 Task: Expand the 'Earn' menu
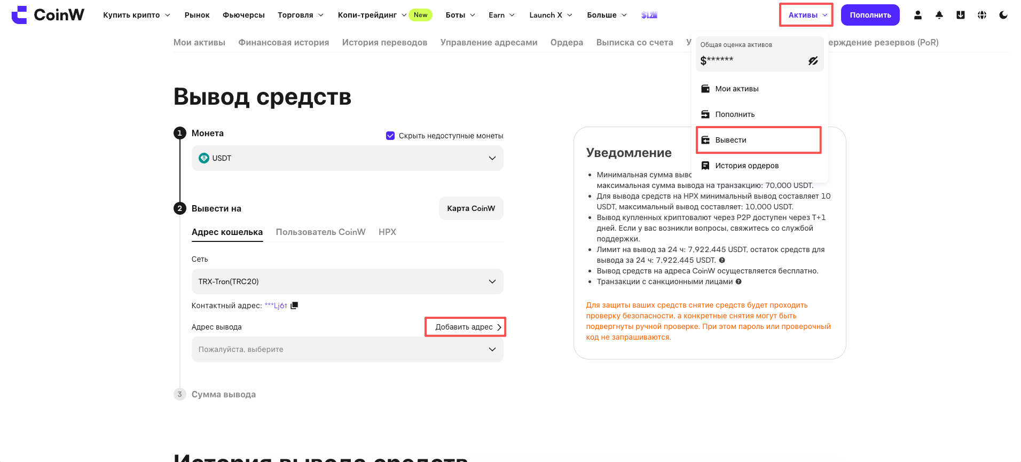[501, 15]
